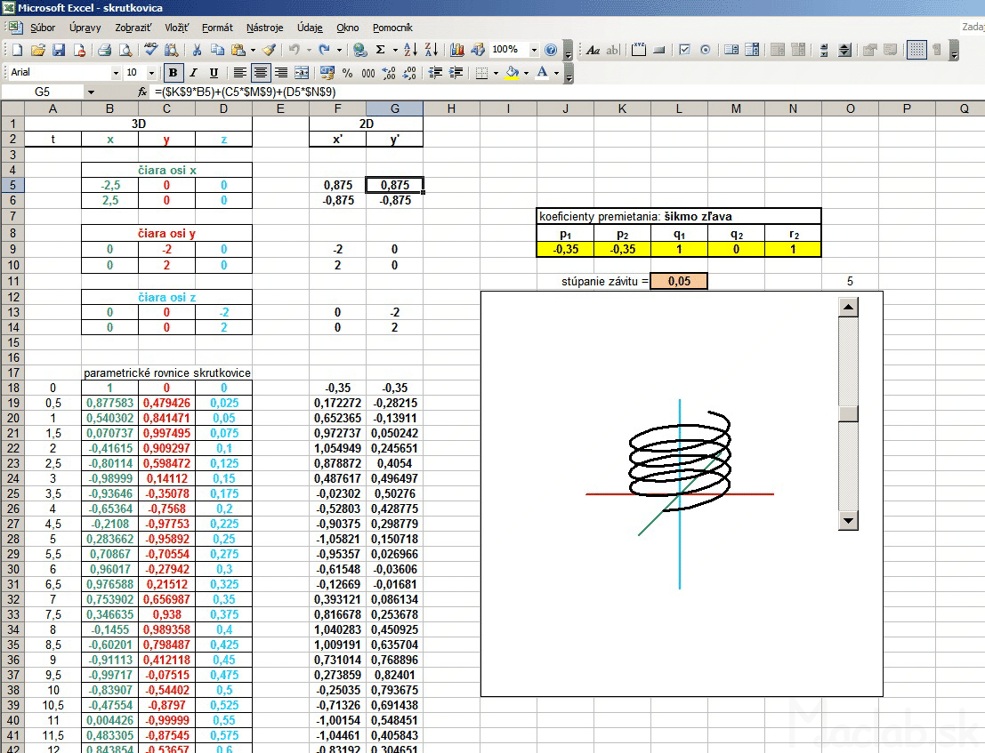Print the sheet with the printer icon
This screenshot has width=985, height=753.
(x=105, y=50)
